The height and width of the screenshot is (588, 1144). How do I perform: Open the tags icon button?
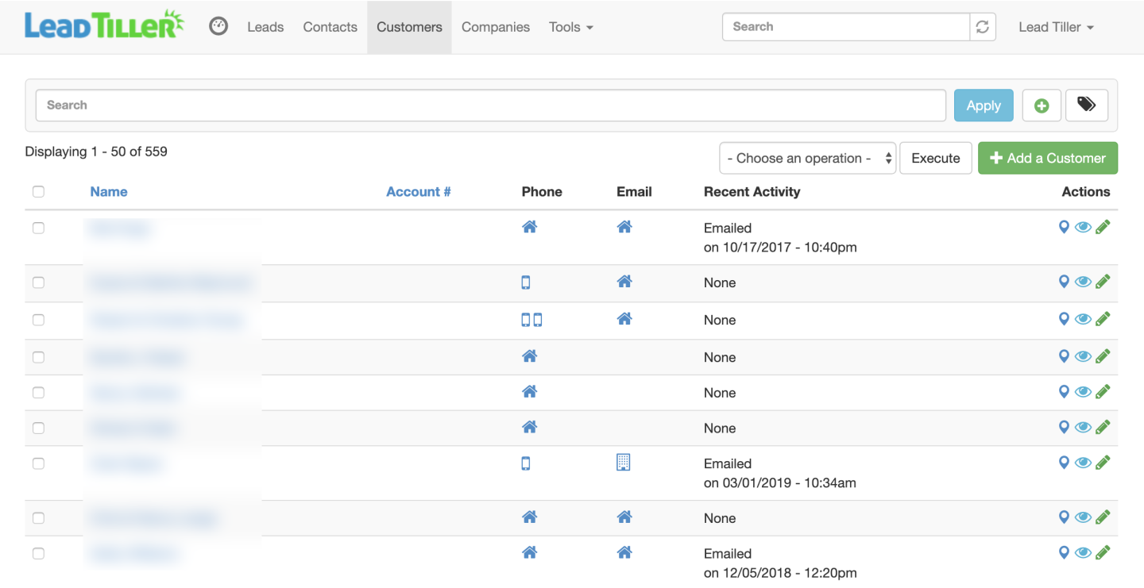(x=1086, y=105)
